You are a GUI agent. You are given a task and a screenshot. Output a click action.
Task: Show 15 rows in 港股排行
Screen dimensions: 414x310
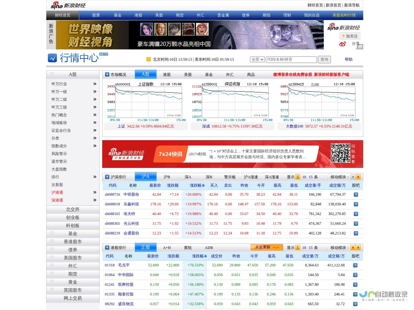point(310,248)
